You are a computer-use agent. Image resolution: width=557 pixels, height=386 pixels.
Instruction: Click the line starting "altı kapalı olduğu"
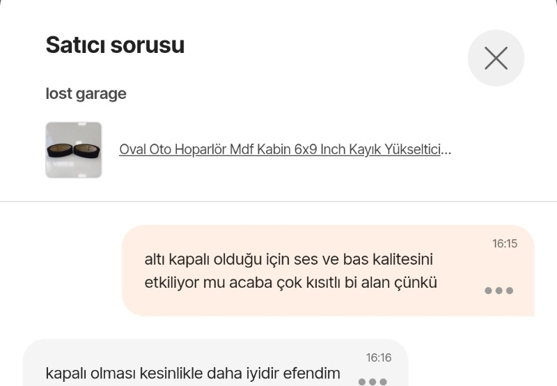click(289, 259)
